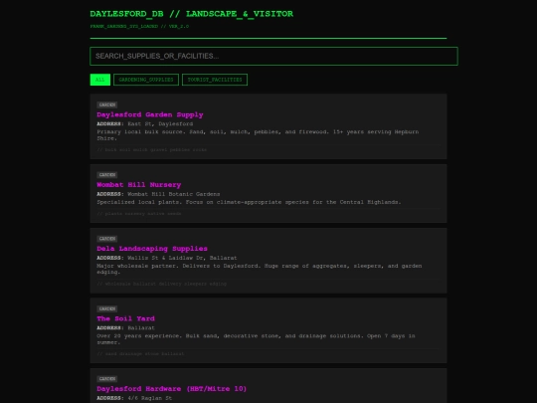Select the ALL filter button
The height and width of the screenshot is (403, 537).
tap(100, 80)
